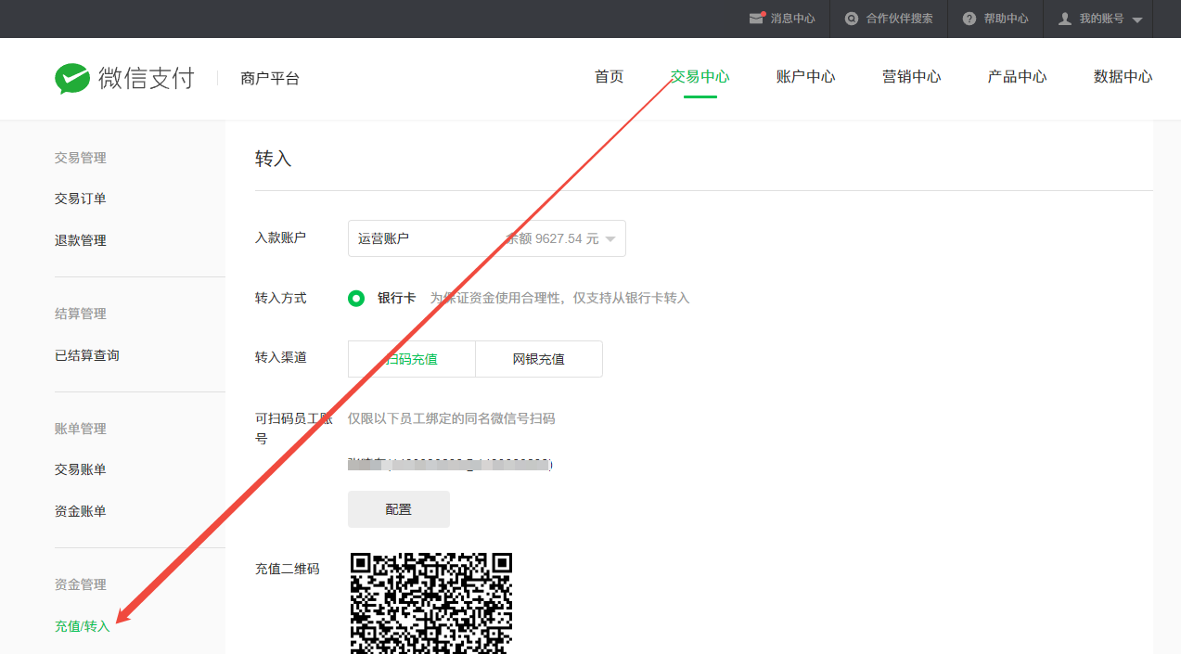The height and width of the screenshot is (654, 1181).
Task: Click the 转入 page heading
Action: [274, 159]
